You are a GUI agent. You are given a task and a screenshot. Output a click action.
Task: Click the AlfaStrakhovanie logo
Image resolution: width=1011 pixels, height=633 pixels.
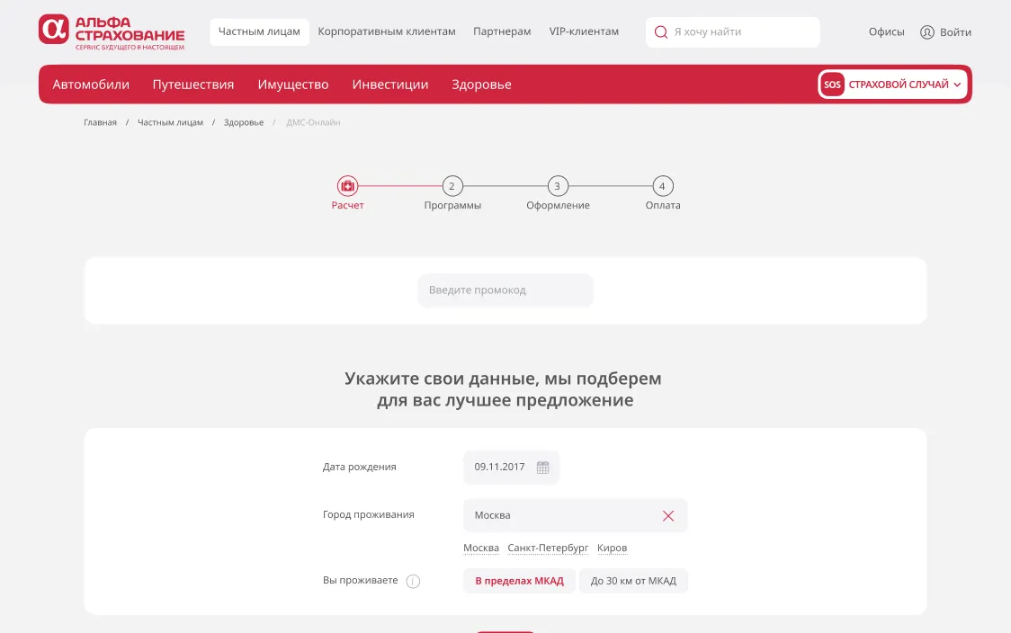click(x=111, y=31)
